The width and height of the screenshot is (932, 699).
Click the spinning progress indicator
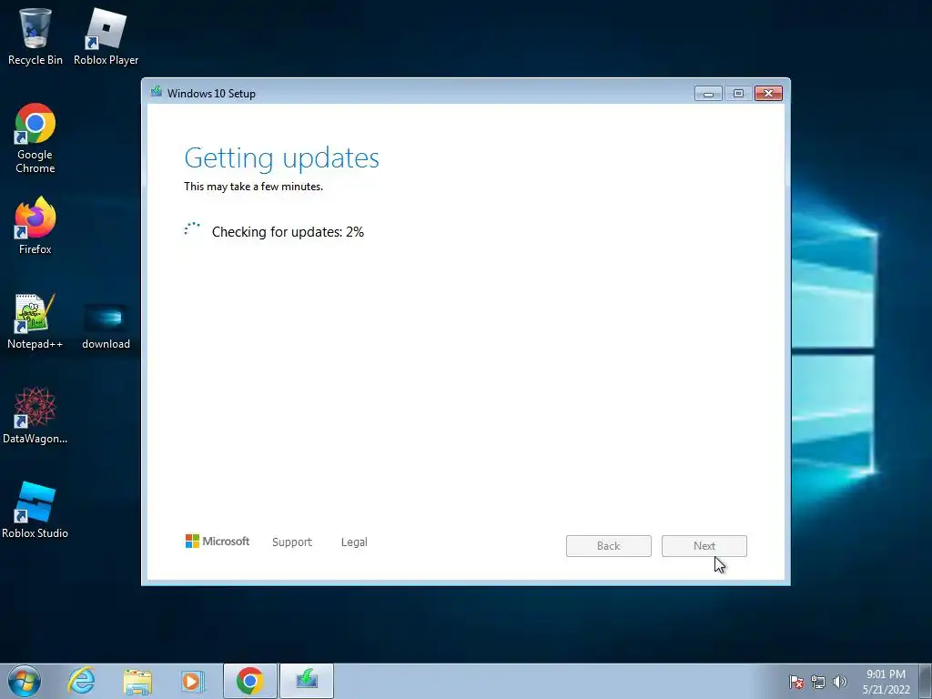192,229
